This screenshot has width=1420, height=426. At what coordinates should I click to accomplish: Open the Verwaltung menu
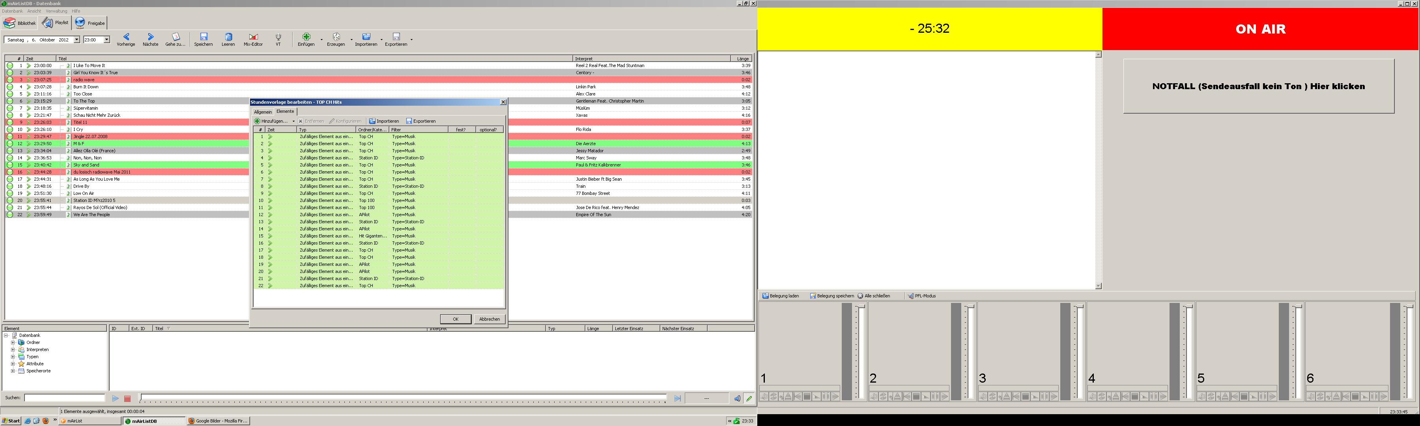click(x=56, y=11)
